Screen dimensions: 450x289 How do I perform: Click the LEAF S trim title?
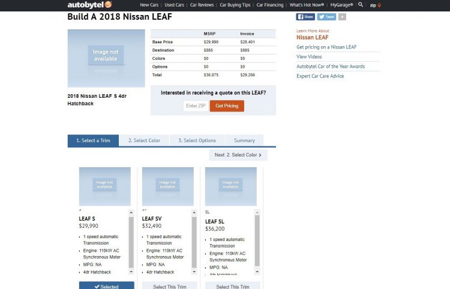(x=87, y=219)
